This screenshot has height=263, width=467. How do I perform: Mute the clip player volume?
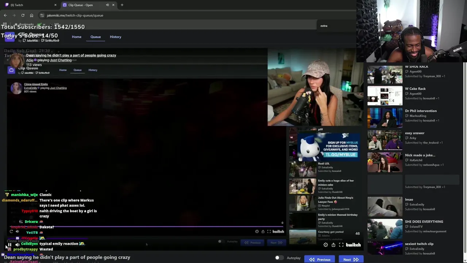pyautogui.click(x=17, y=245)
